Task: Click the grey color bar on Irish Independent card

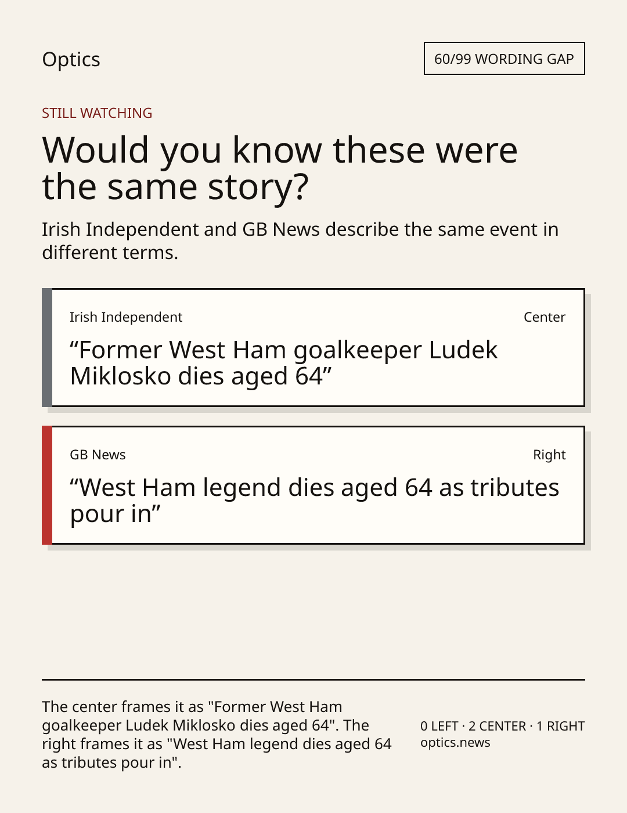Action: click(47, 347)
